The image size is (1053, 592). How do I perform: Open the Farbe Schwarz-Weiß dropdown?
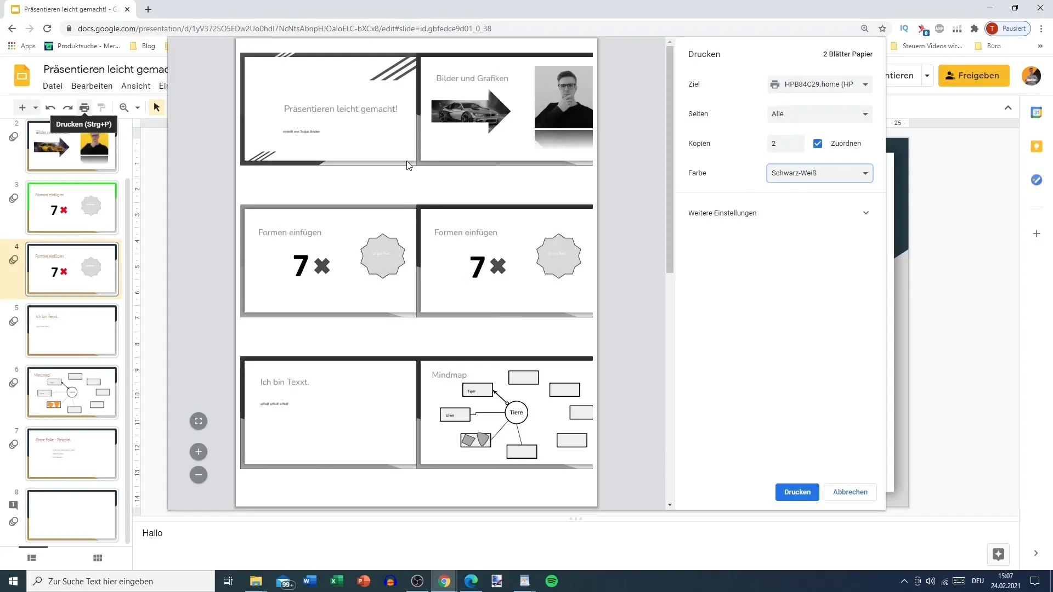pos(819,173)
